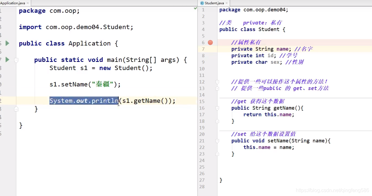The width and height of the screenshot is (372, 196).
Task: Click the comment '//set 给这个数据设置值'
Action: click(263, 134)
